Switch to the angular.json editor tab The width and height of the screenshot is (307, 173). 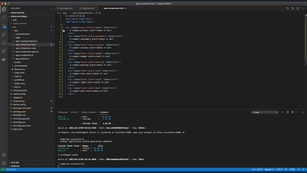click(x=88, y=9)
